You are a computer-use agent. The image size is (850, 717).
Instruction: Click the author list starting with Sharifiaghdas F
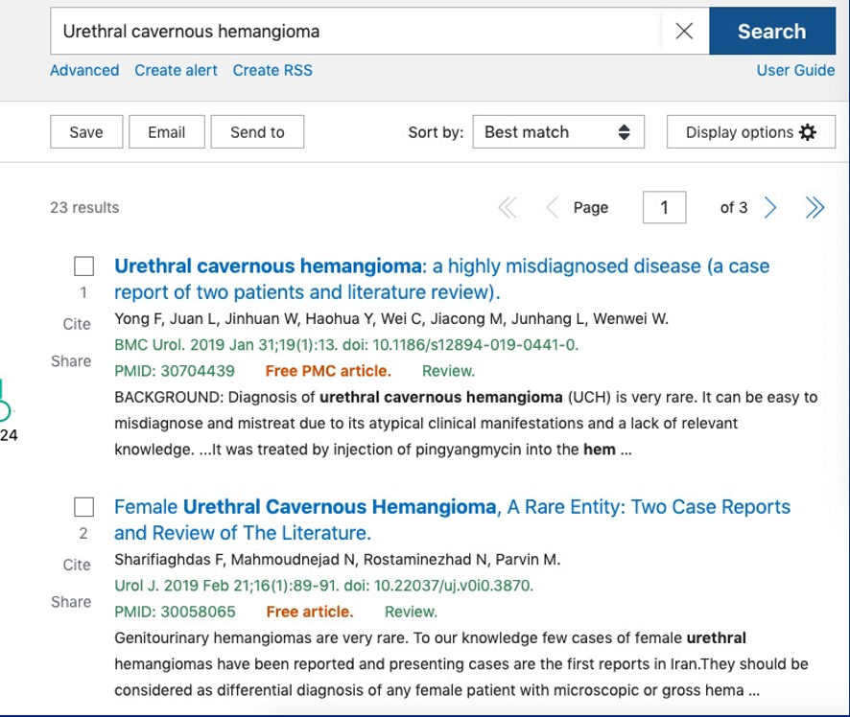click(x=338, y=560)
